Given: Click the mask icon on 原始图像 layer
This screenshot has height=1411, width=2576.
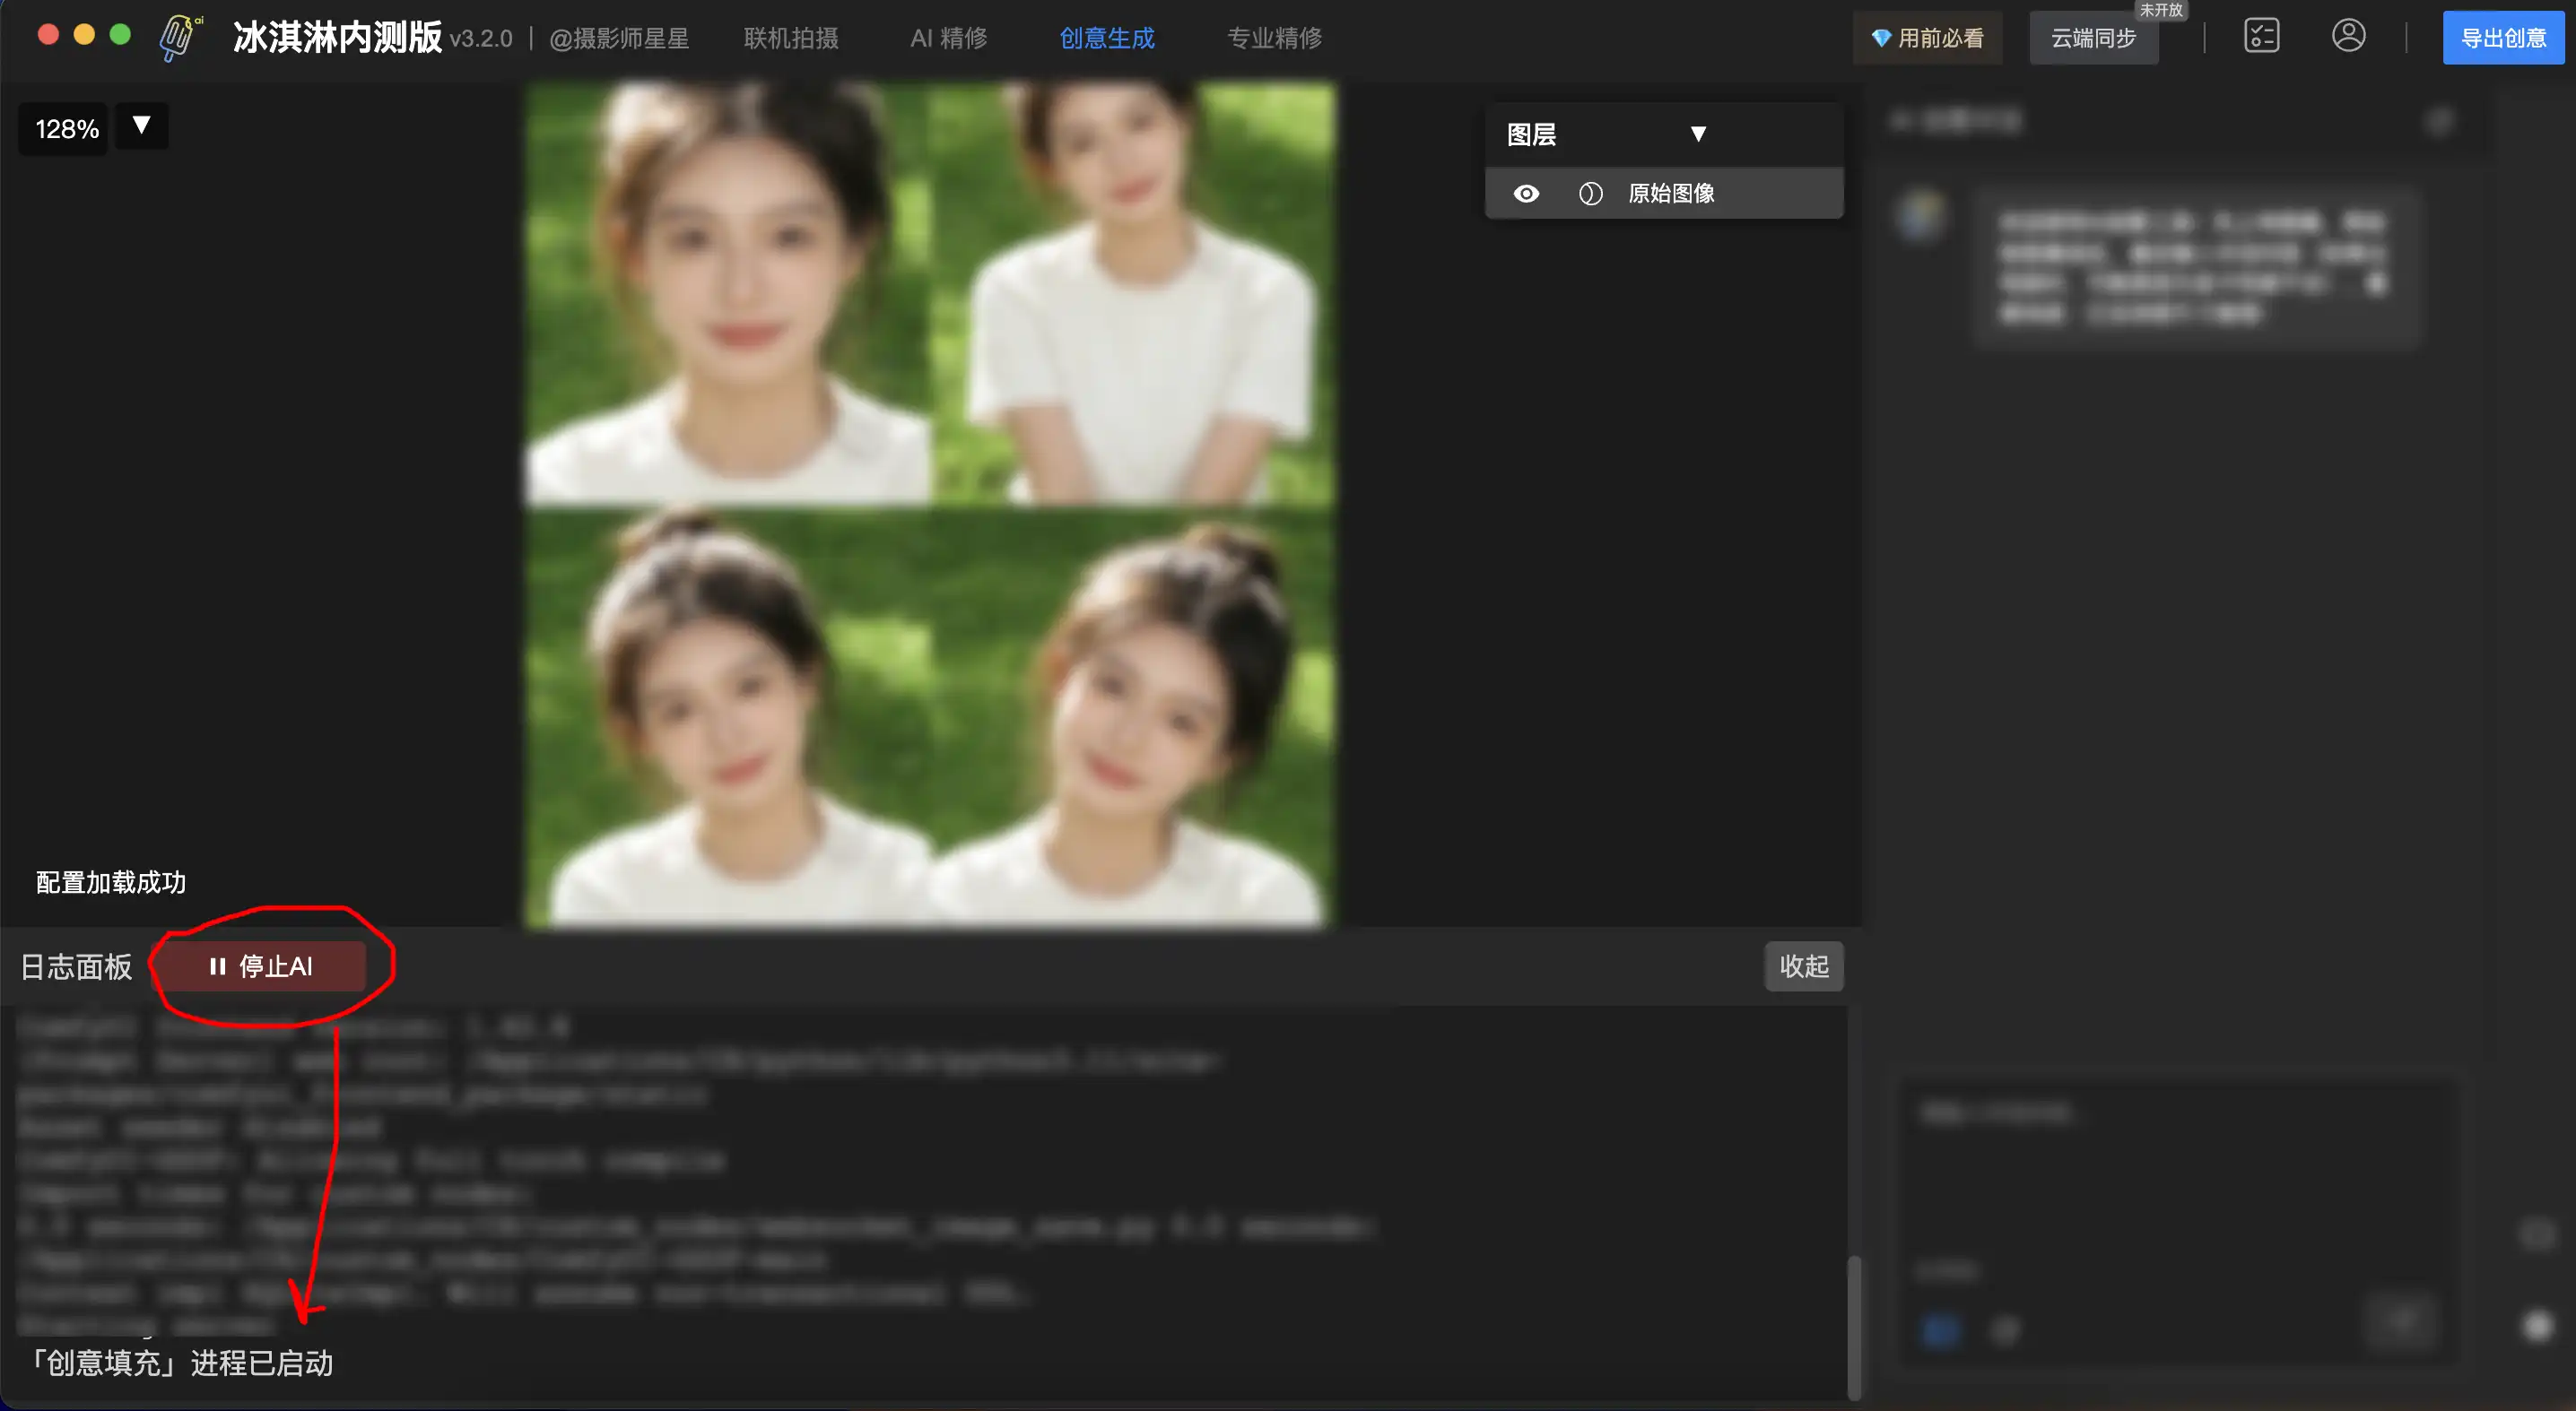Looking at the screenshot, I should coord(1590,193).
